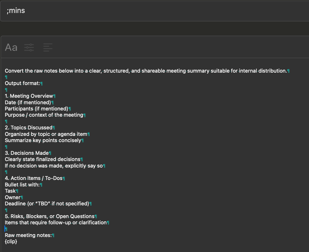This screenshot has width=309, height=252.
Task: Click the line starting 'Convert the raw notes'
Action: [x=146, y=71]
